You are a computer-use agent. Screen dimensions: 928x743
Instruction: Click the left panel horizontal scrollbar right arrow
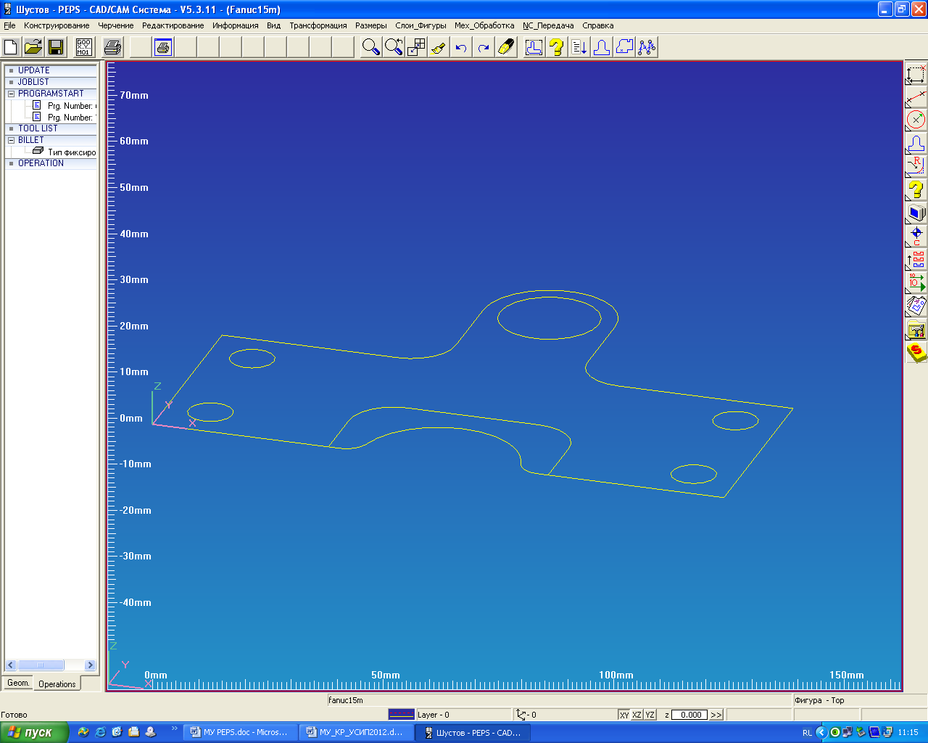coord(90,665)
